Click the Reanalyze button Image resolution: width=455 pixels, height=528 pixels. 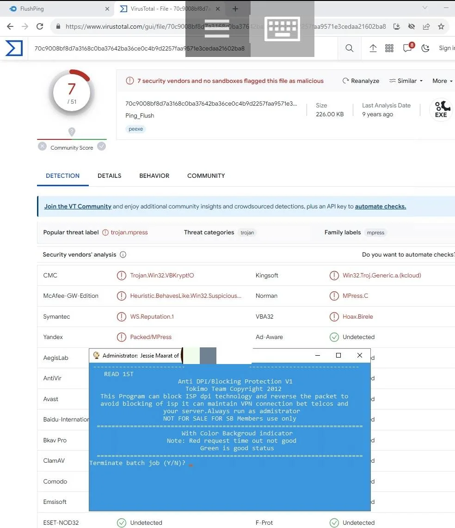click(361, 81)
